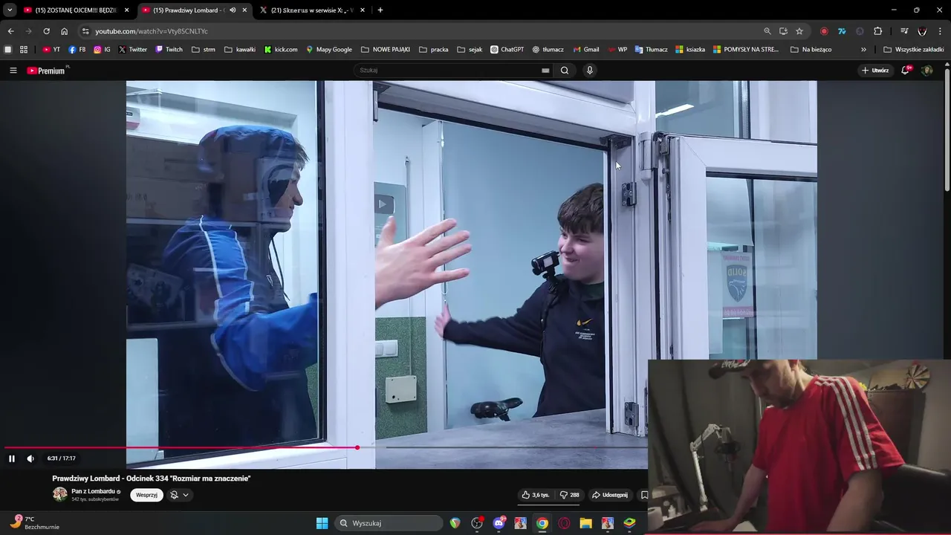Screen dimensions: 951x535
Task: Open the NOWE PAJĄKI bookmarks folder
Action: point(386,50)
